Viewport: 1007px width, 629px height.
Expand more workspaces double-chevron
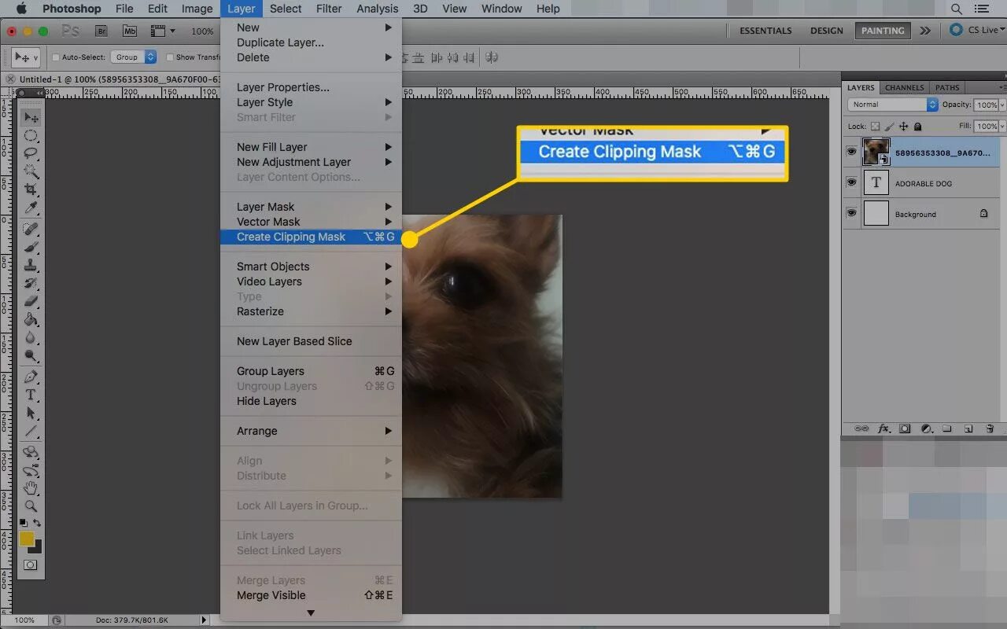[925, 31]
